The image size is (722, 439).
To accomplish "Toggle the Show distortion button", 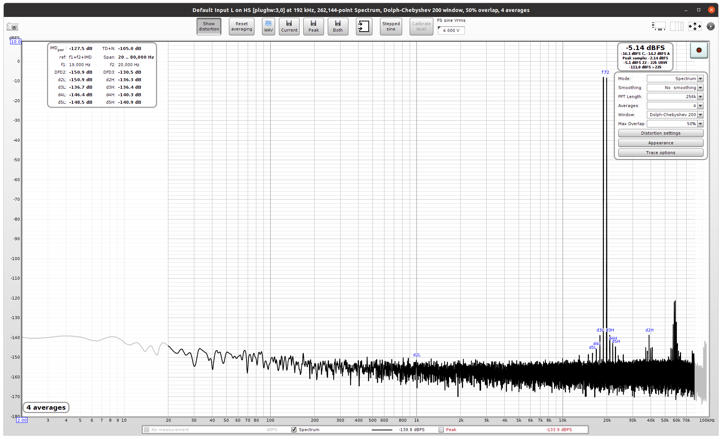I will (209, 26).
